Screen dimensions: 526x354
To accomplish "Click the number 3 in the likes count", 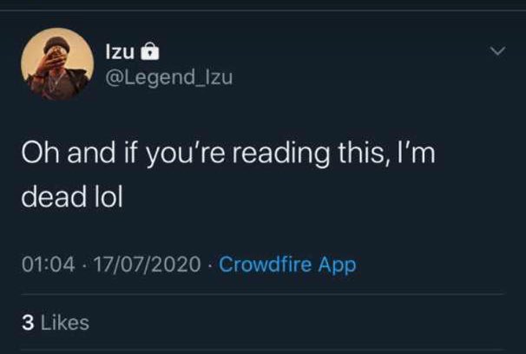I will pyautogui.click(x=26, y=323).
